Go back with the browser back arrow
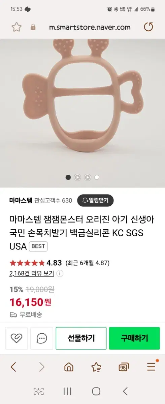The width and height of the screenshot is (165, 404). [x=13, y=367]
